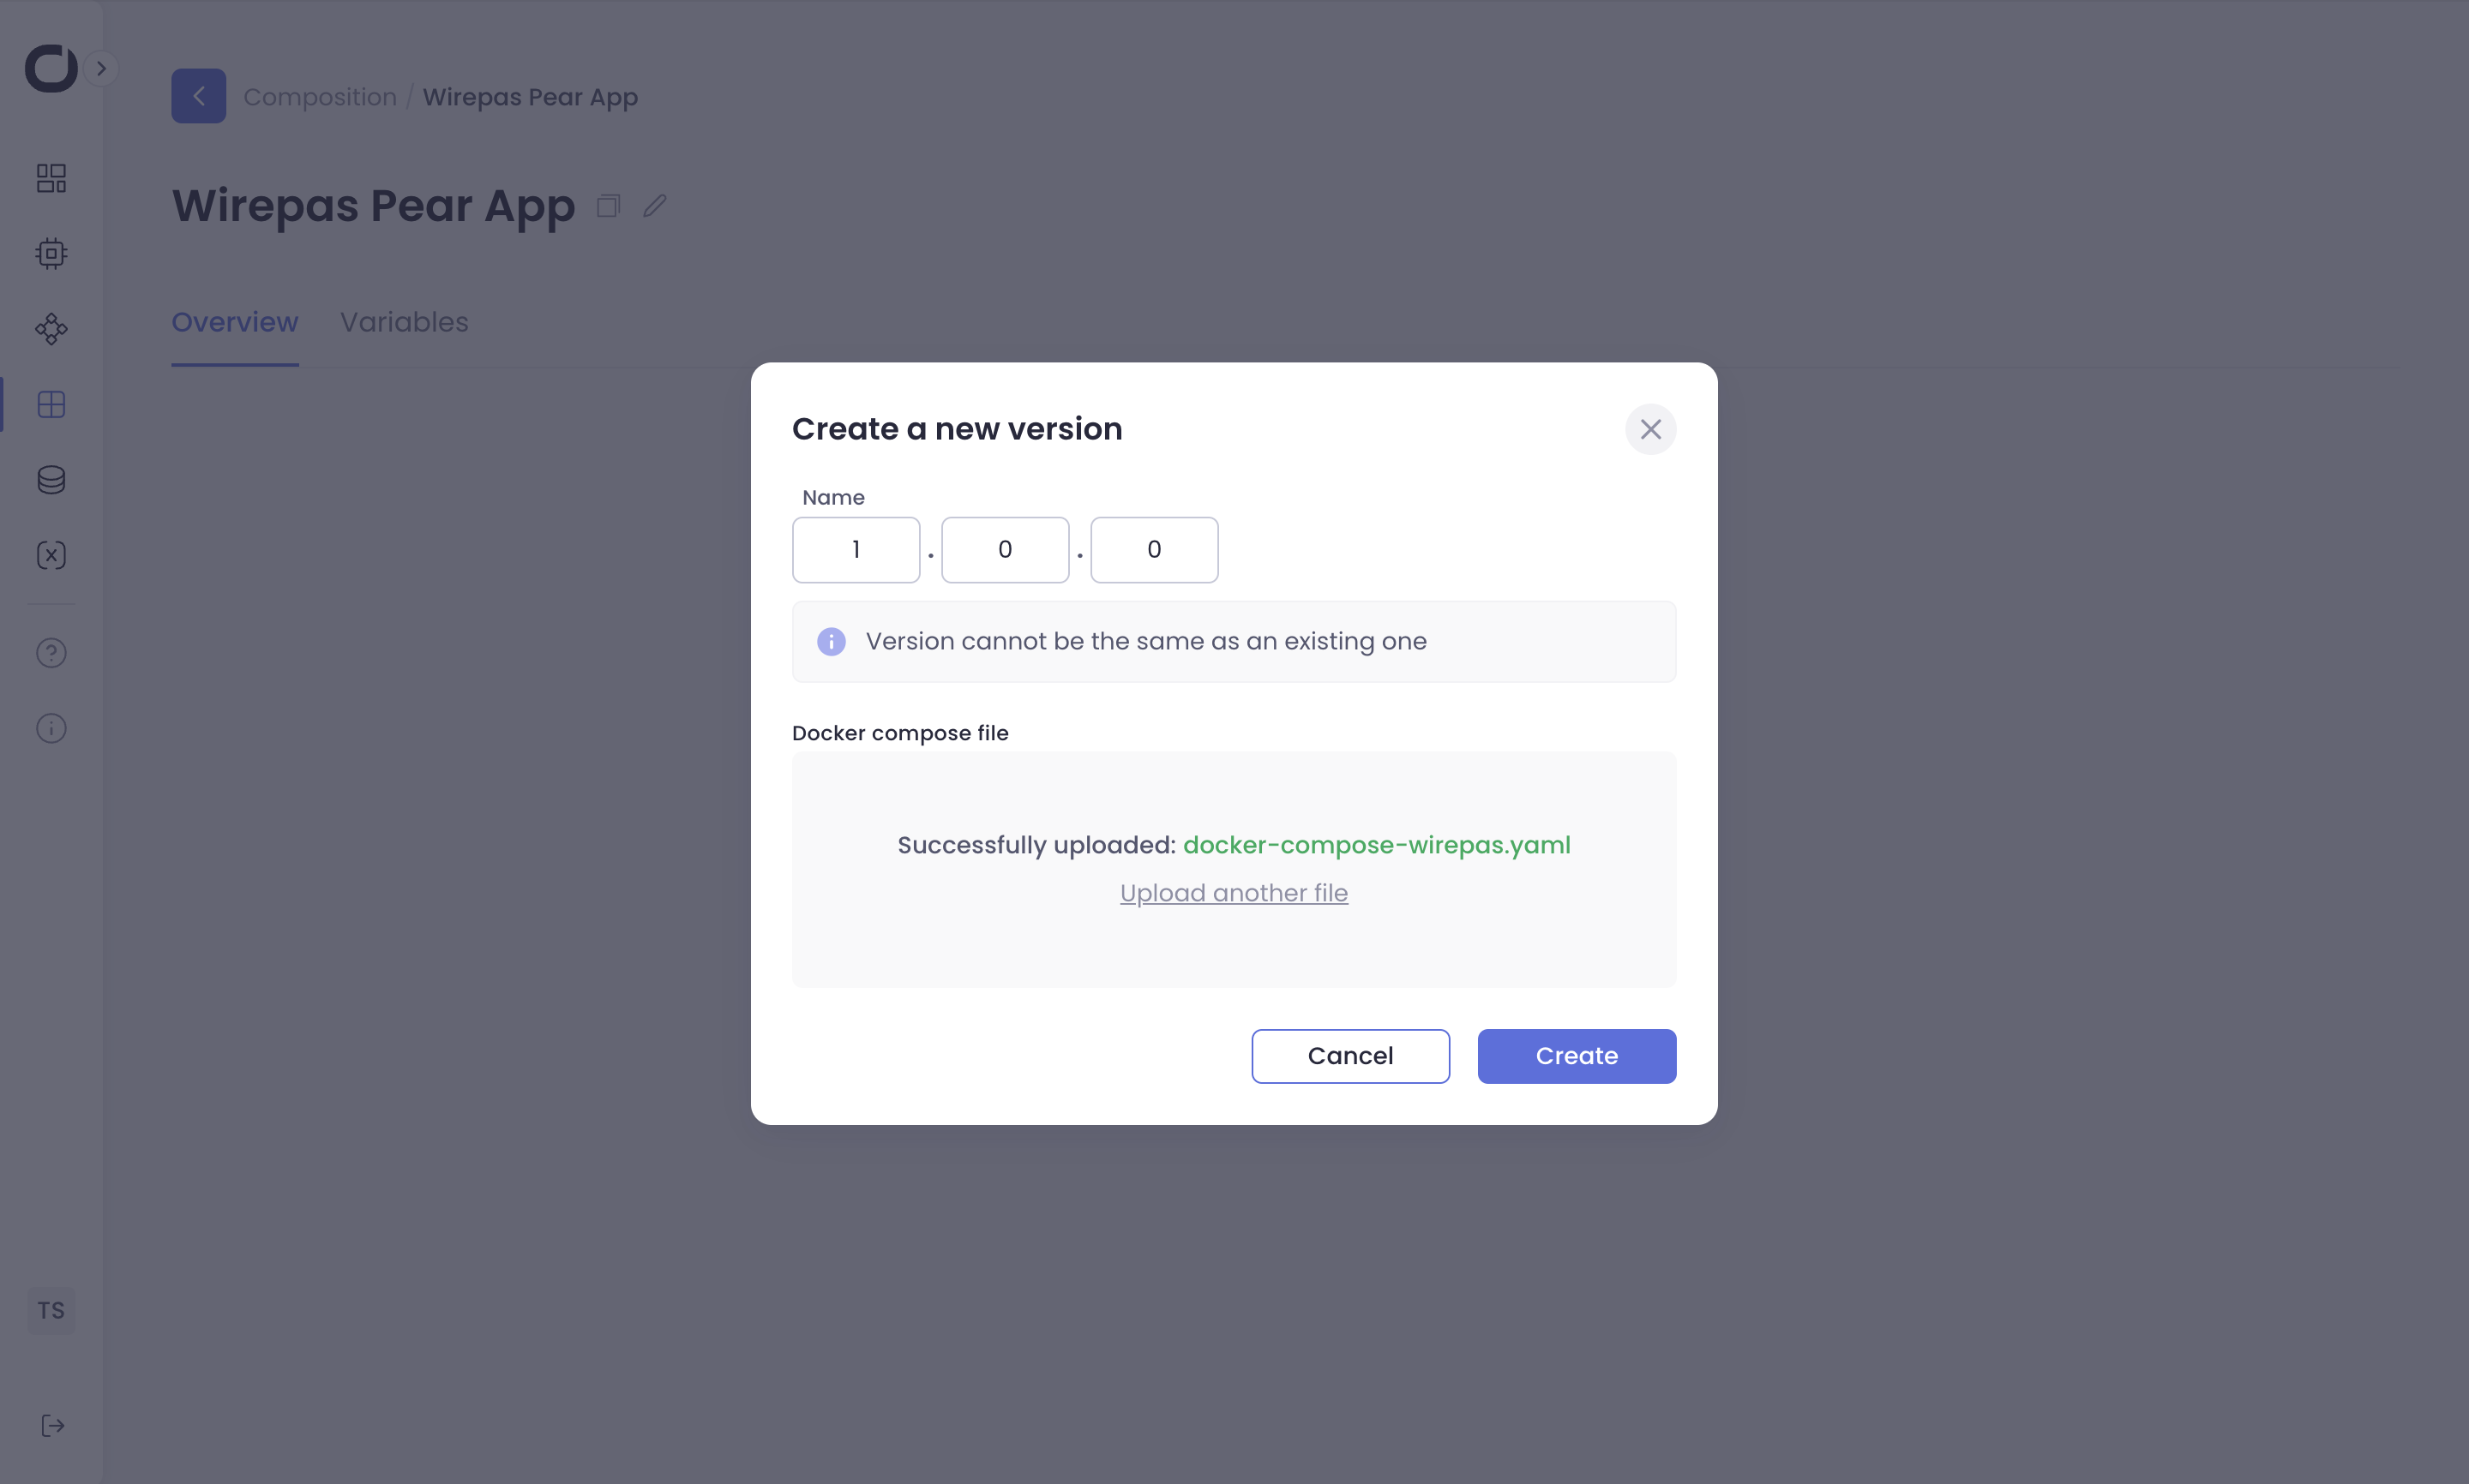The image size is (2469, 1484).
Task: Switch to the Variables tab
Action: 404,322
